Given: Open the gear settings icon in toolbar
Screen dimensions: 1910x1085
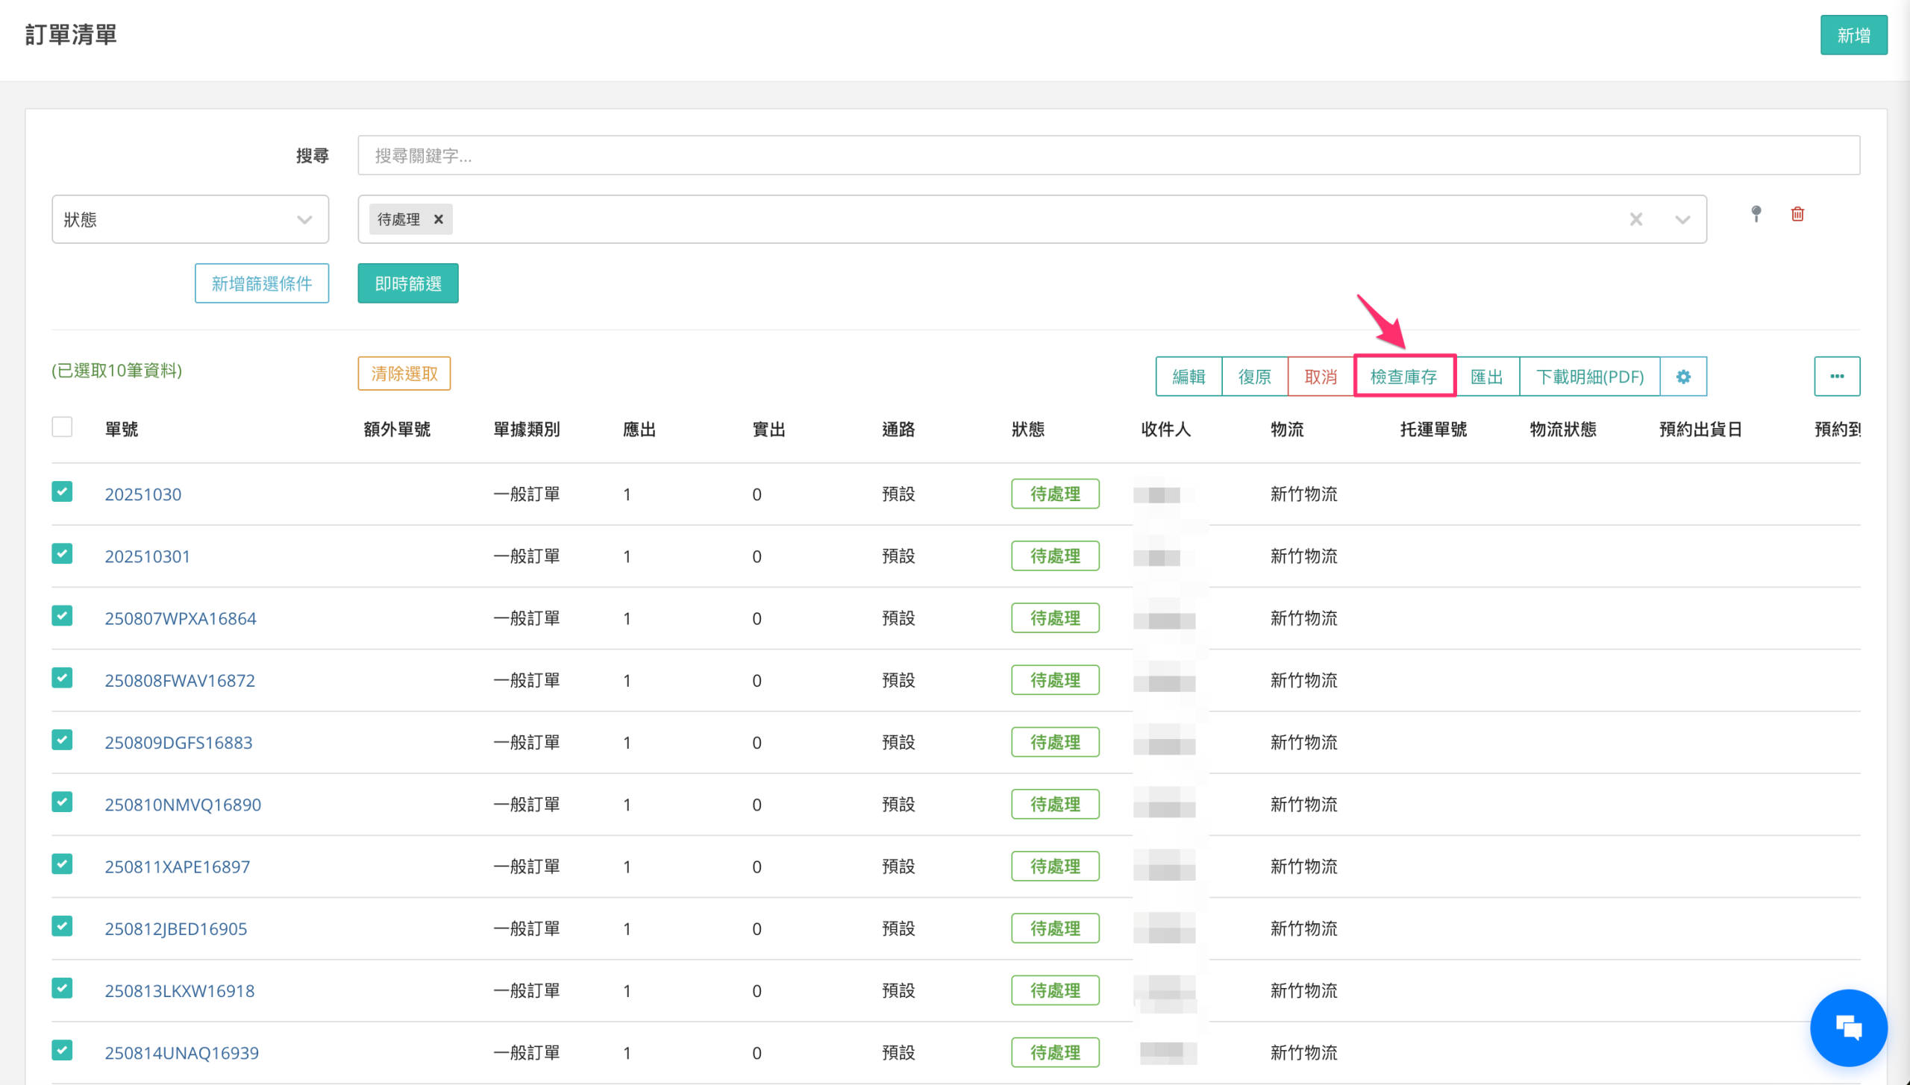Looking at the screenshot, I should pyautogui.click(x=1683, y=377).
